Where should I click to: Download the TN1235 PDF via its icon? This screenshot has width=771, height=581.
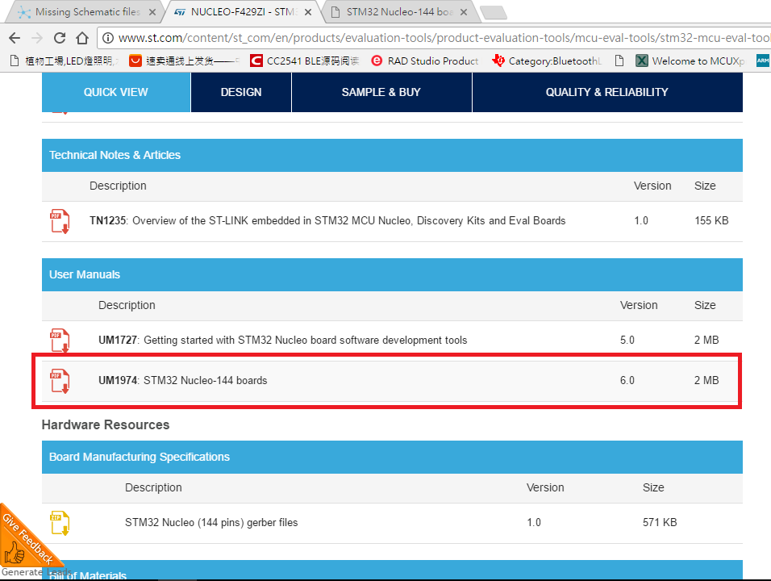click(60, 221)
